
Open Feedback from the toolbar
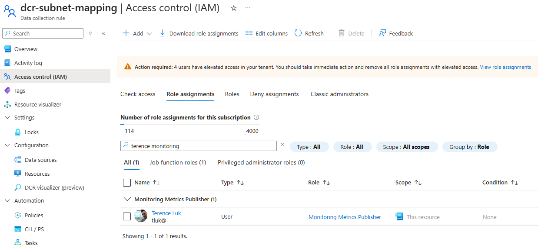[x=395, y=33]
